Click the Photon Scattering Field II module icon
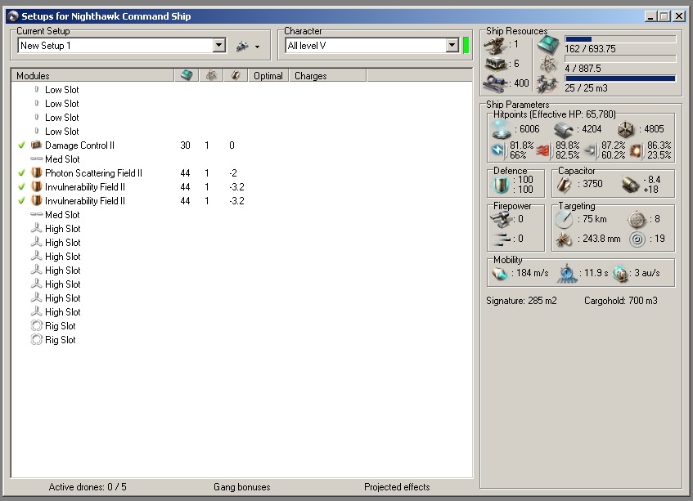Viewport: 693px width, 501px height. (36, 172)
